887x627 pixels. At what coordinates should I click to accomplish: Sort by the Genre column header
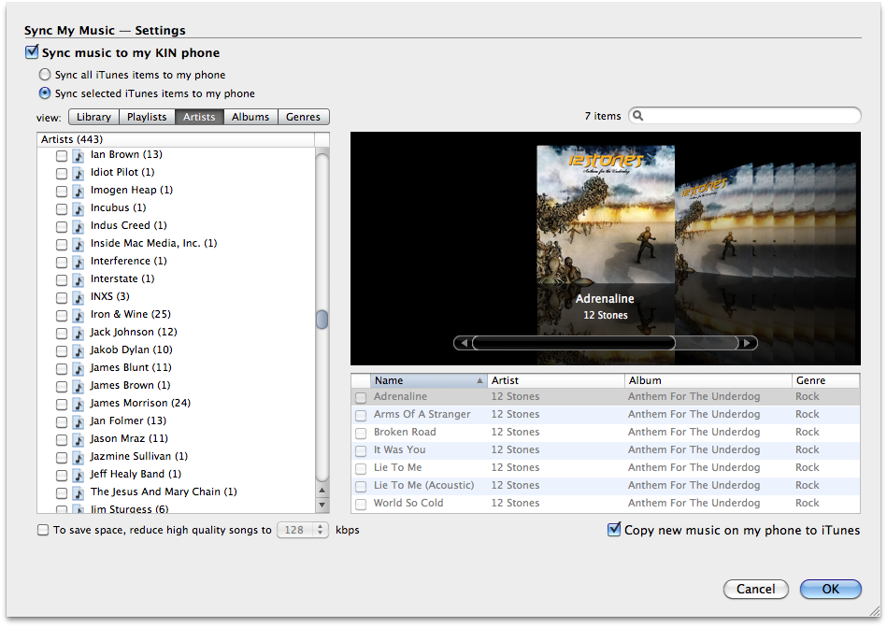pyautogui.click(x=825, y=380)
